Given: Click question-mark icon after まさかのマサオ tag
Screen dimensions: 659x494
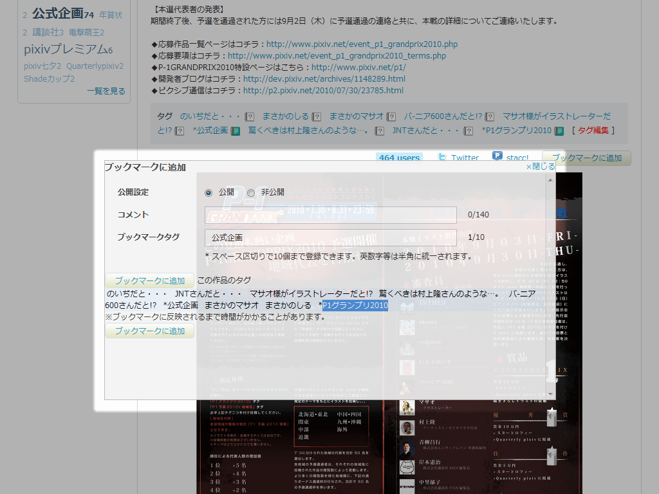Looking at the screenshot, I should (x=391, y=116).
